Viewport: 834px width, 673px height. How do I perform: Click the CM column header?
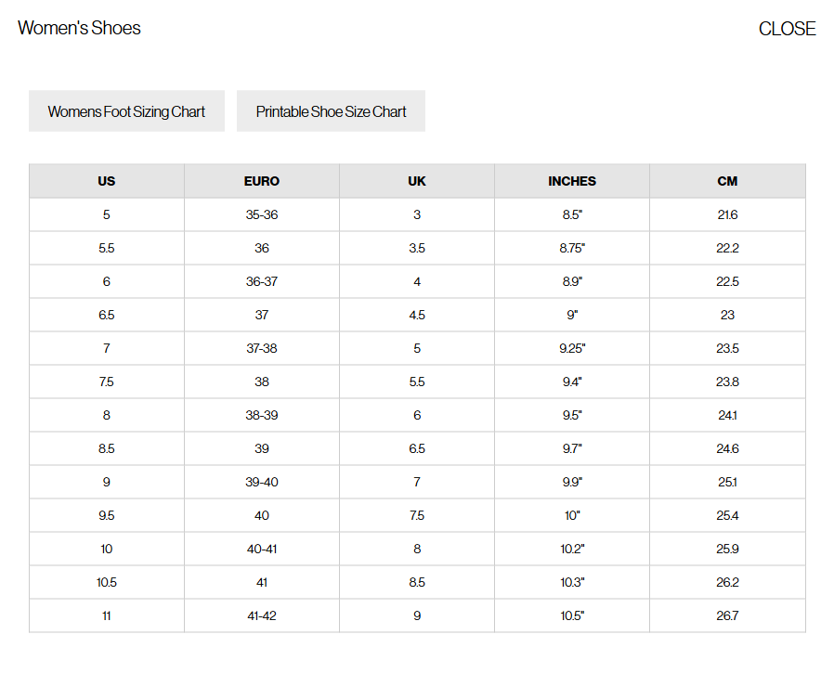pyautogui.click(x=727, y=181)
